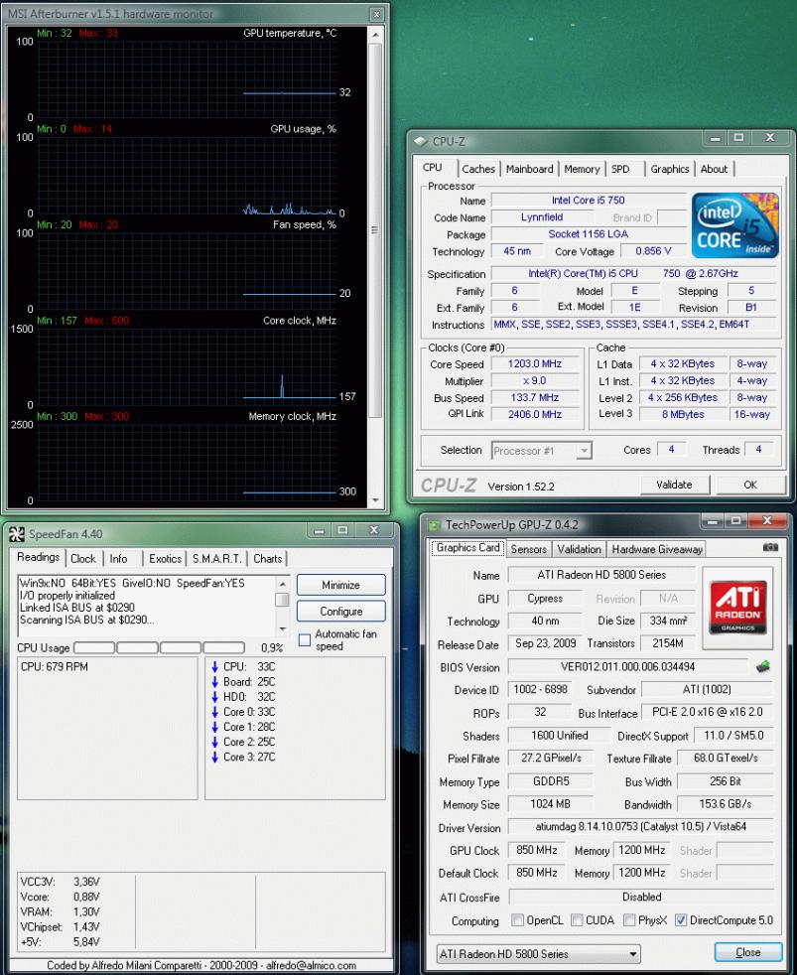Open the Memory tab in CPU-Z

coord(582,169)
